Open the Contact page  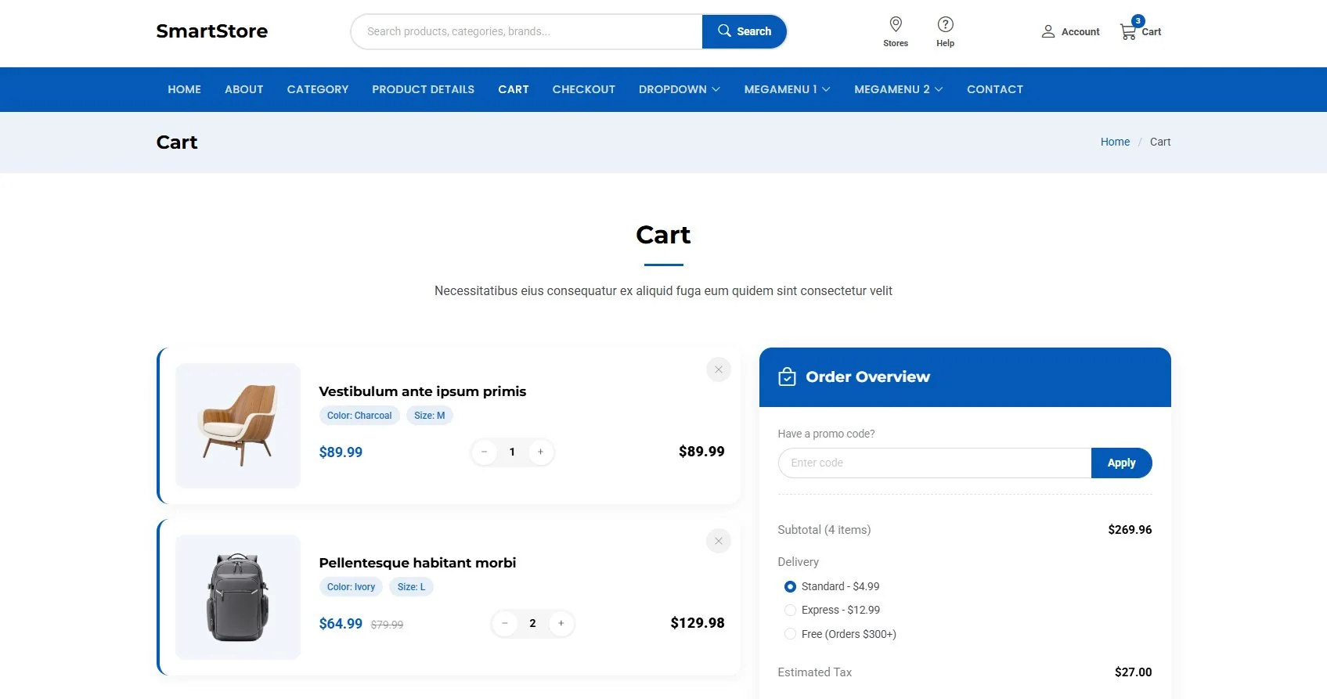point(994,89)
